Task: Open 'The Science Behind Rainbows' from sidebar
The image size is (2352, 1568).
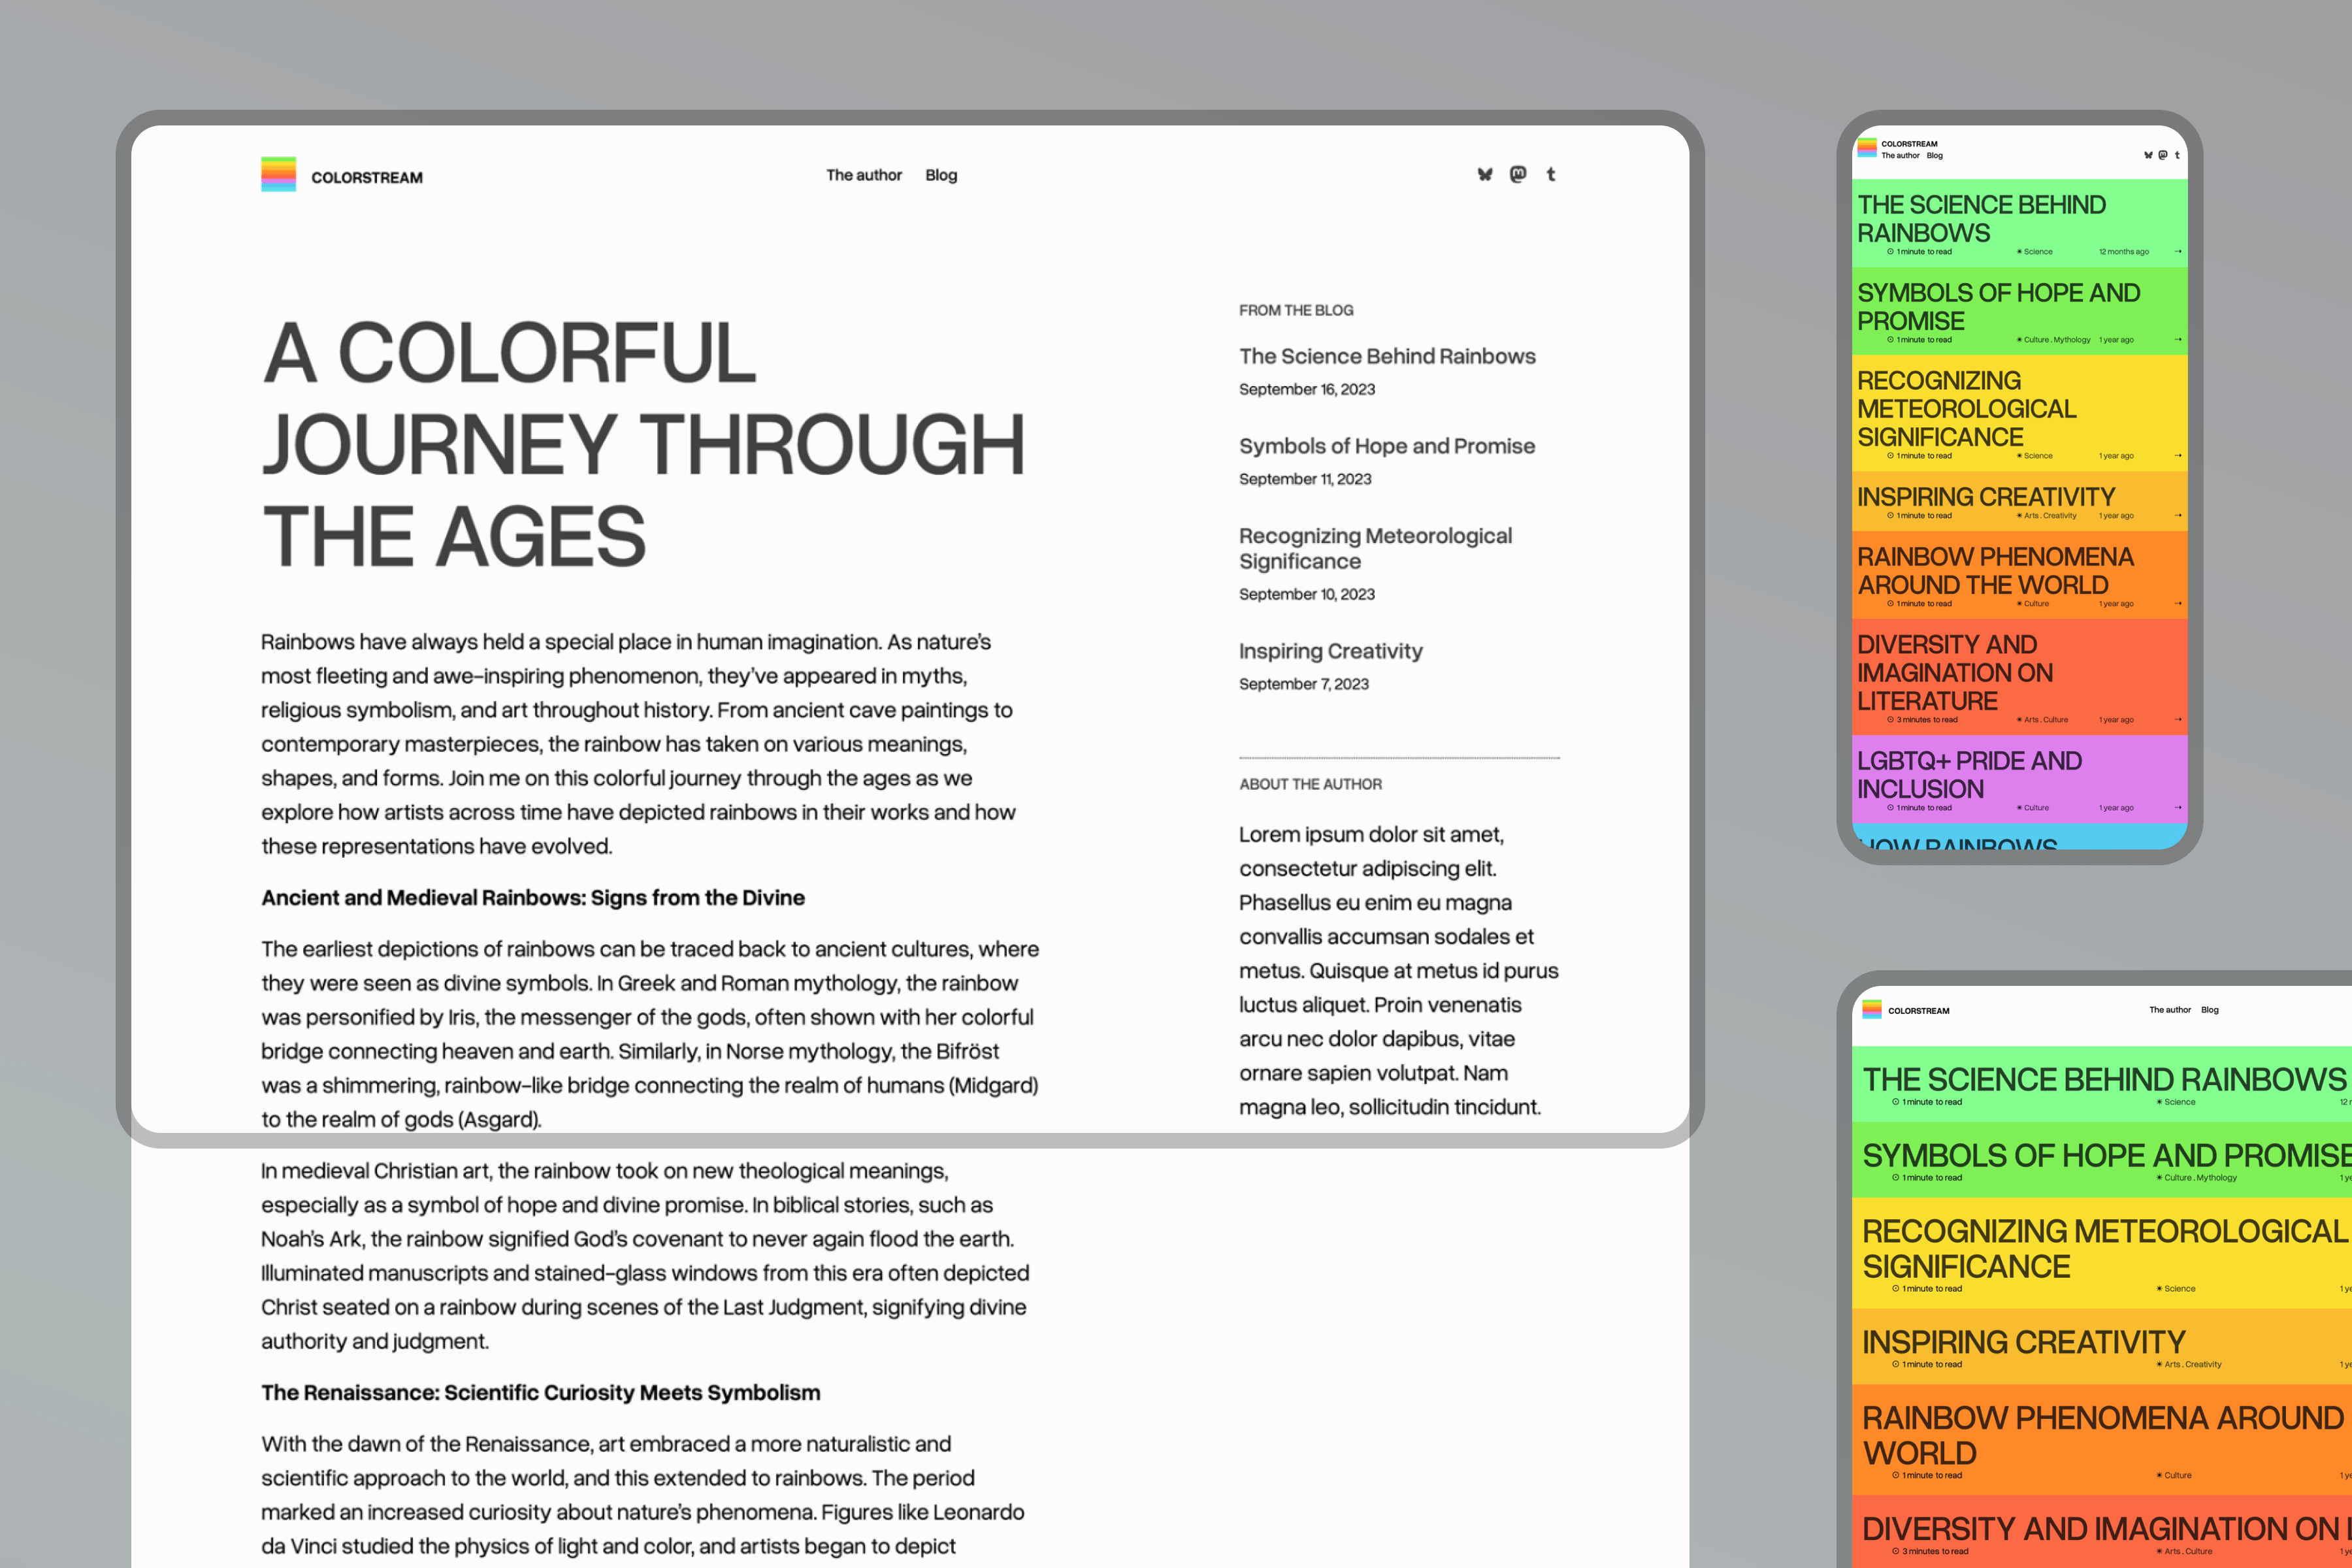Action: point(1387,356)
